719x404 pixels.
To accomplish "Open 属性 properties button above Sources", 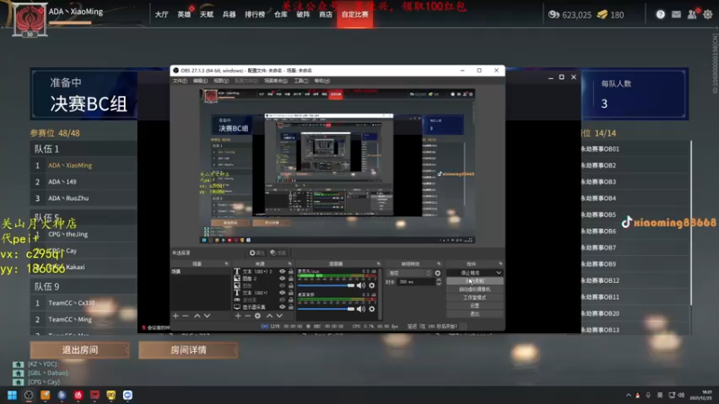I will point(257,253).
